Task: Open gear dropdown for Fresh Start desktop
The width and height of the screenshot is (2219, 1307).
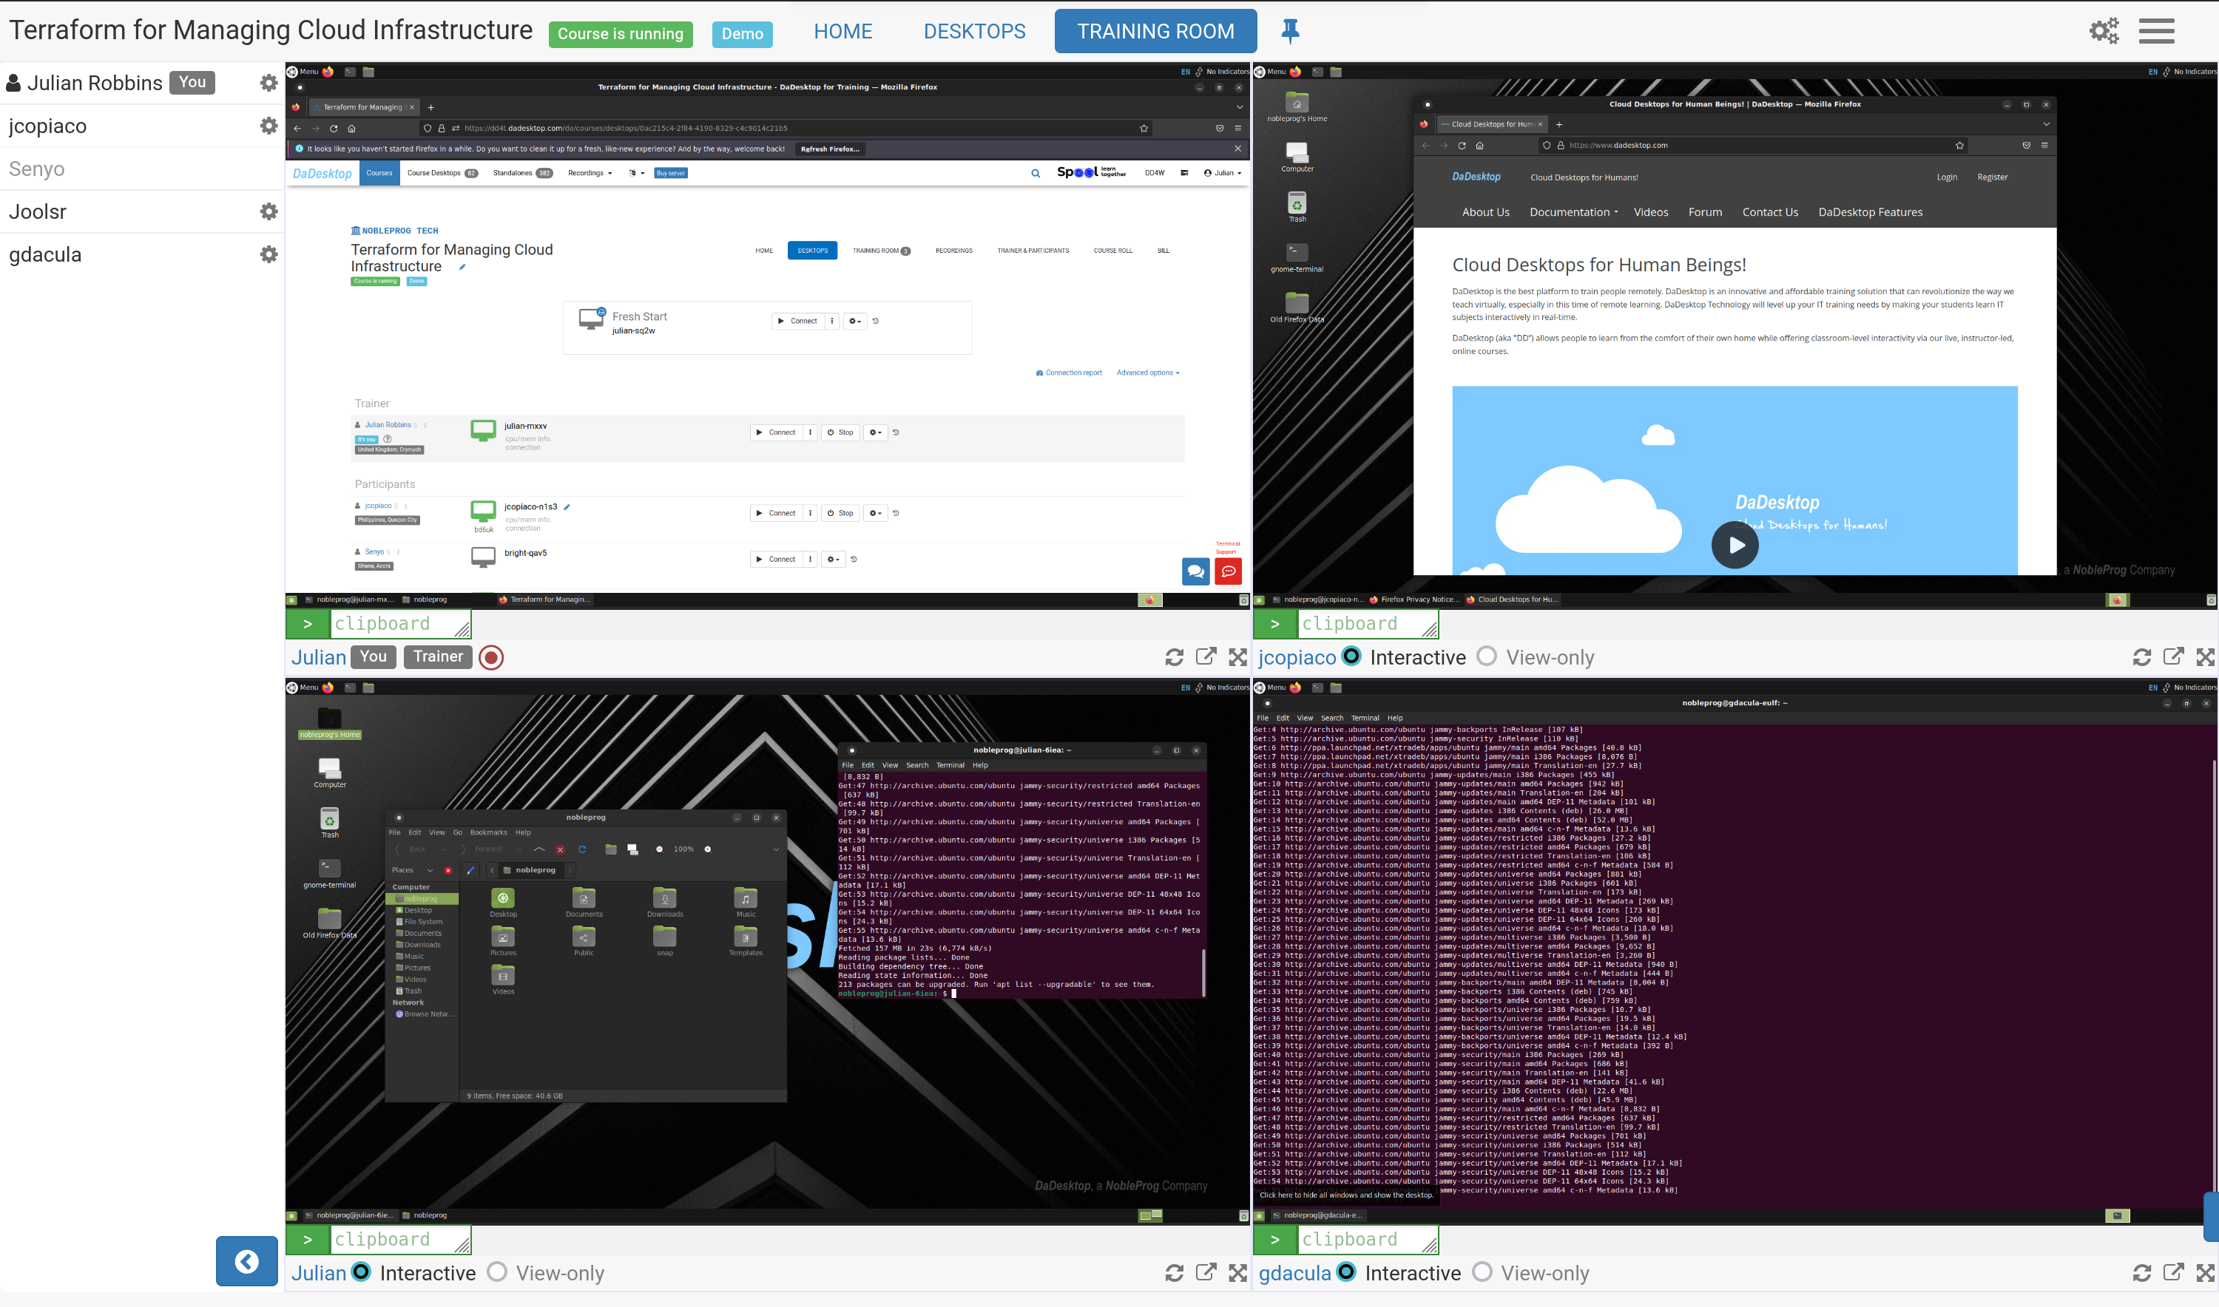Action: click(855, 322)
